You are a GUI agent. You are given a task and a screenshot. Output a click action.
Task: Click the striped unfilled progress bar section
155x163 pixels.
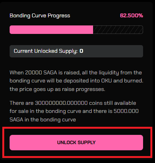pyautogui.click(x=118, y=30)
